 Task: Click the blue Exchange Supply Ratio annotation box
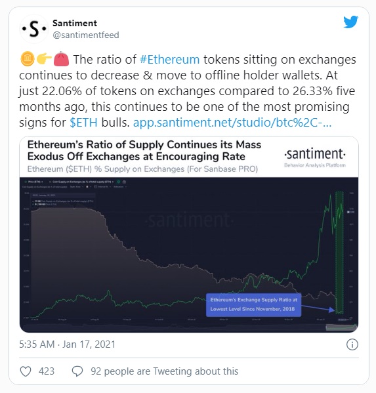coord(253,304)
